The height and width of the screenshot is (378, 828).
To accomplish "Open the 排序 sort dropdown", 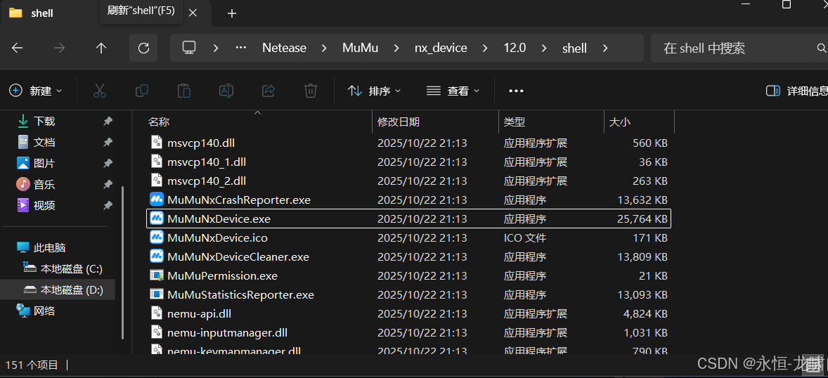I will (375, 91).
